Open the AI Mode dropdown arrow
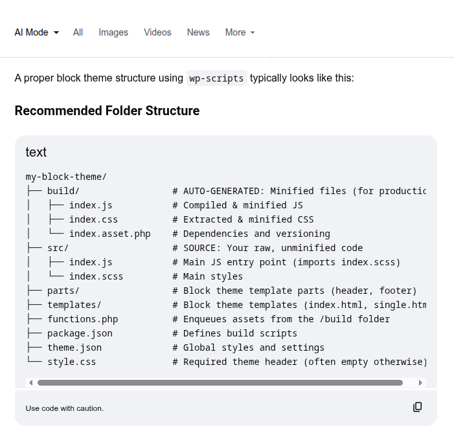 click(56, 32)
